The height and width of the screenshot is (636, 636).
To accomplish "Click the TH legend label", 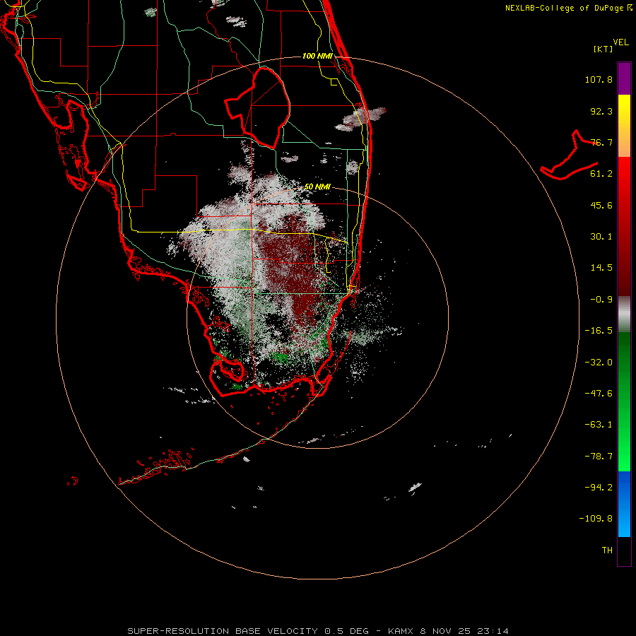I will 607,550.
